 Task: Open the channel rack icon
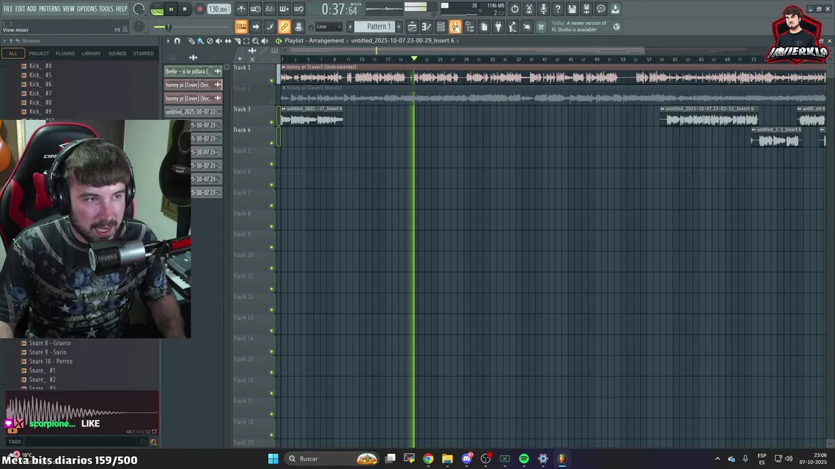point(440,27)
